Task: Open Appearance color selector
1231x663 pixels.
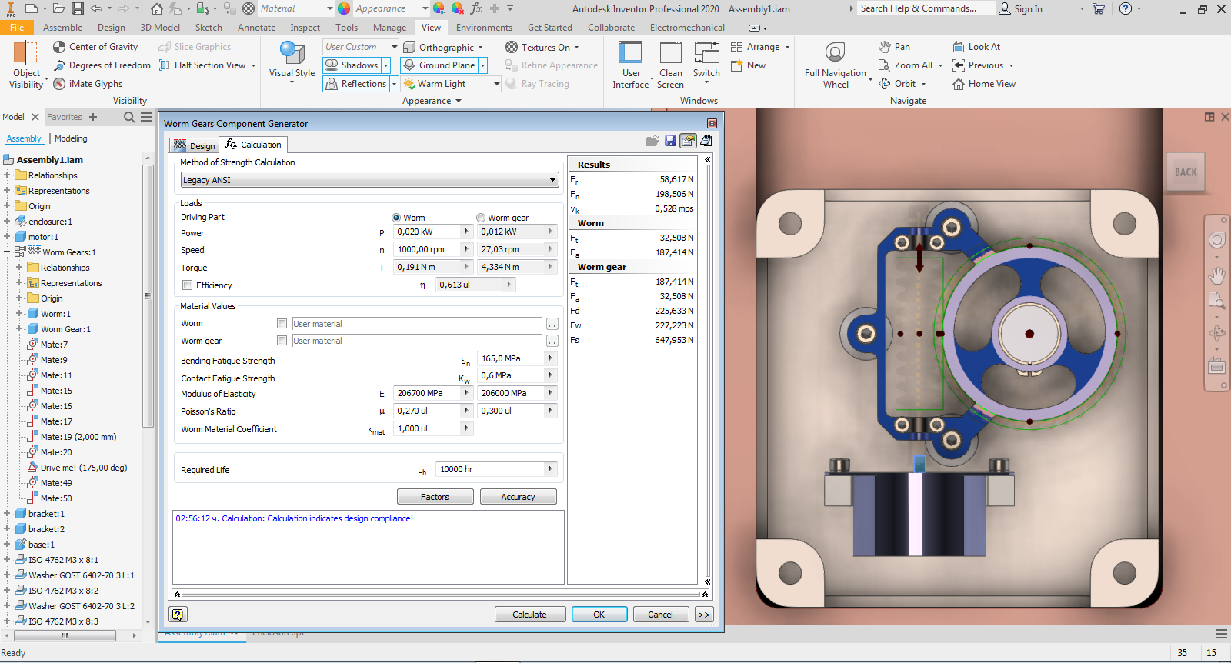Action: (x=390, y=8)
